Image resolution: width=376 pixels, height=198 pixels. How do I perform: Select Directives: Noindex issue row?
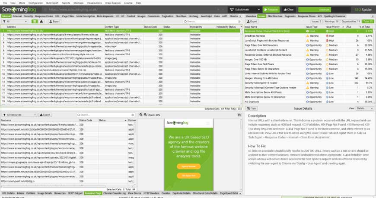[x=309, y=36]
